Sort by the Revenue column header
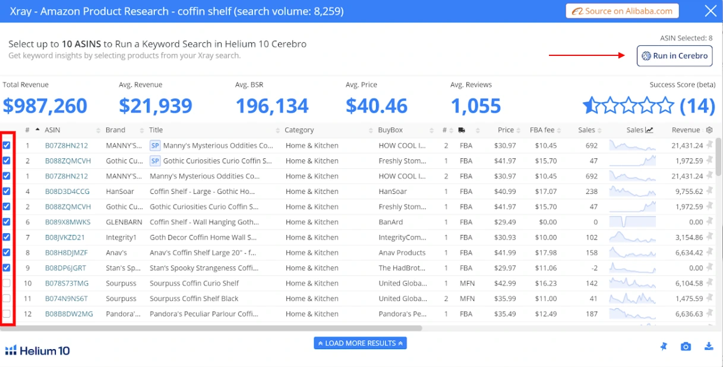Screen dimensions: 723x367 (x=686, y=130)
